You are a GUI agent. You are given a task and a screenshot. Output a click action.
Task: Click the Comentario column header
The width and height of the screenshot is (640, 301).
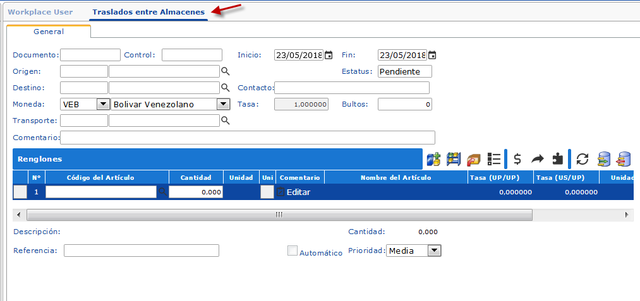tap(300, 177)
